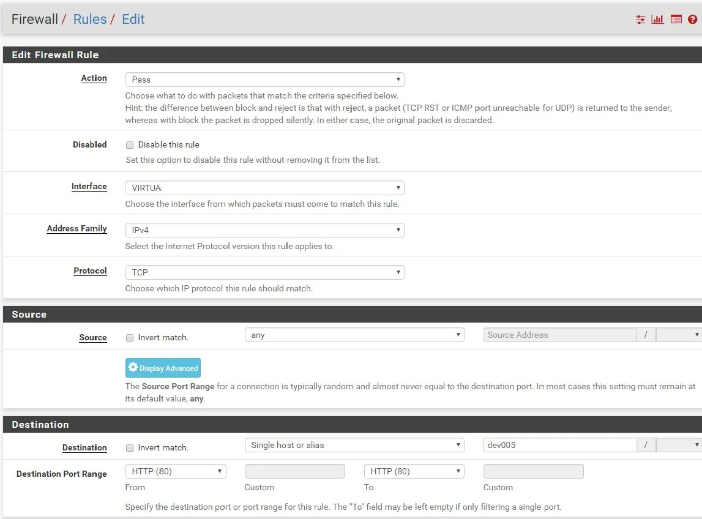Open the Protocol dropdown showing TCP
The height and width of the screenshot is (519, 702).
click(x=264, y=272)
